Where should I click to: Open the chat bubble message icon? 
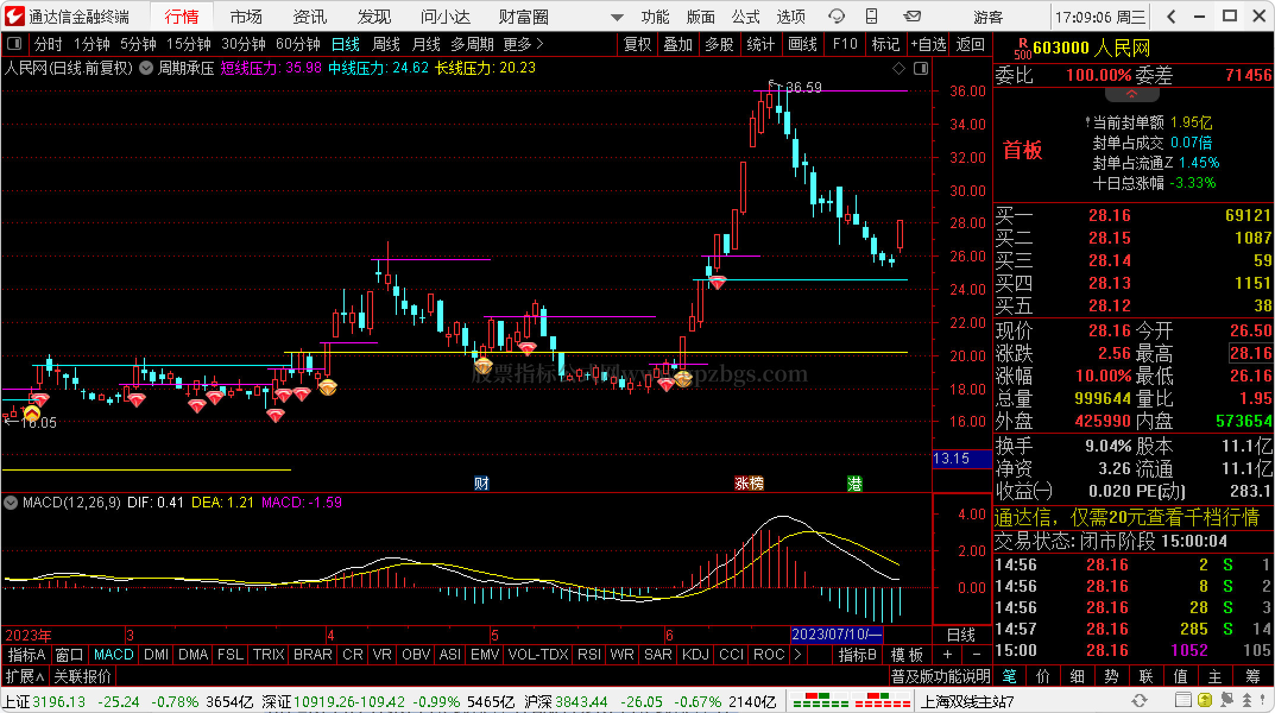click(837, 17)
